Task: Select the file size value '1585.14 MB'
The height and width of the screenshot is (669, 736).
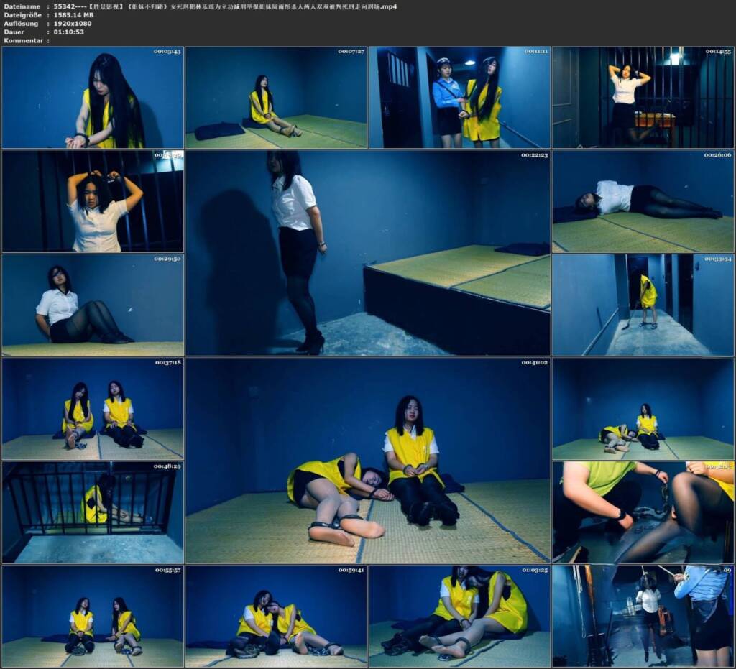Action: tap(74, 15)
